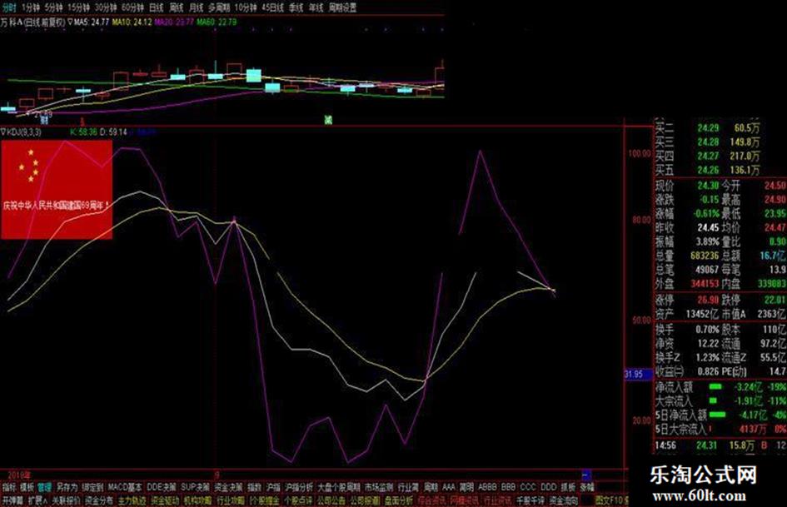This screenshot has height=507, width=787.
Task: Open 市场监测 indicator
Action: (379, 487)
